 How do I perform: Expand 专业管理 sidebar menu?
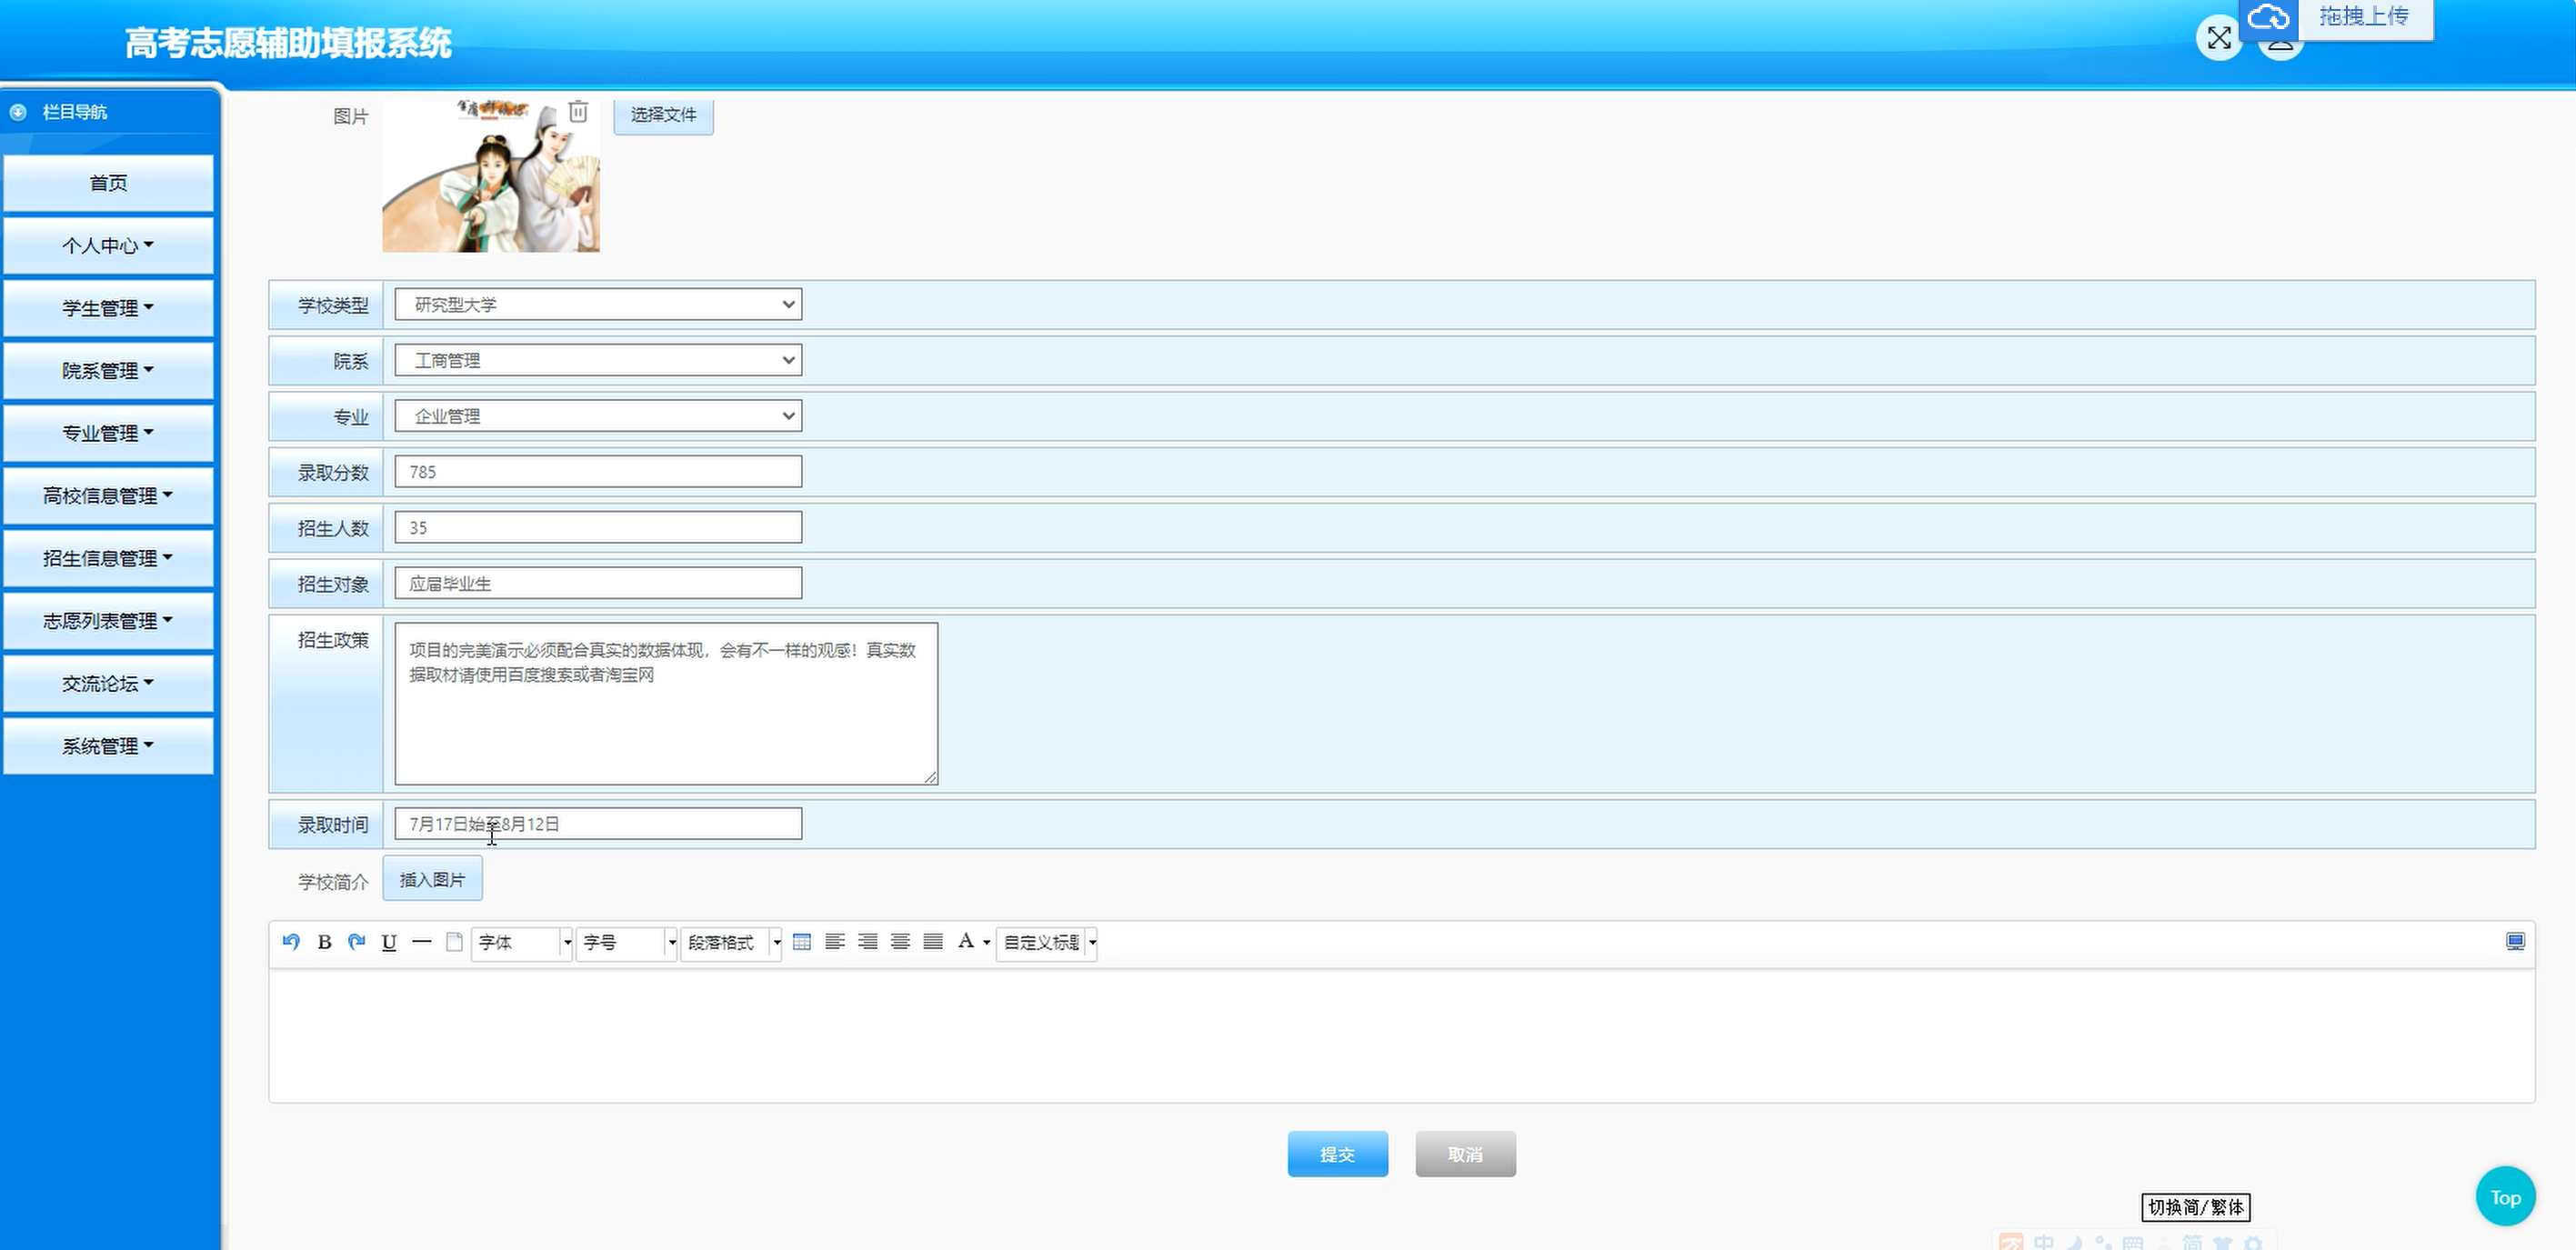tap(108, 433)
